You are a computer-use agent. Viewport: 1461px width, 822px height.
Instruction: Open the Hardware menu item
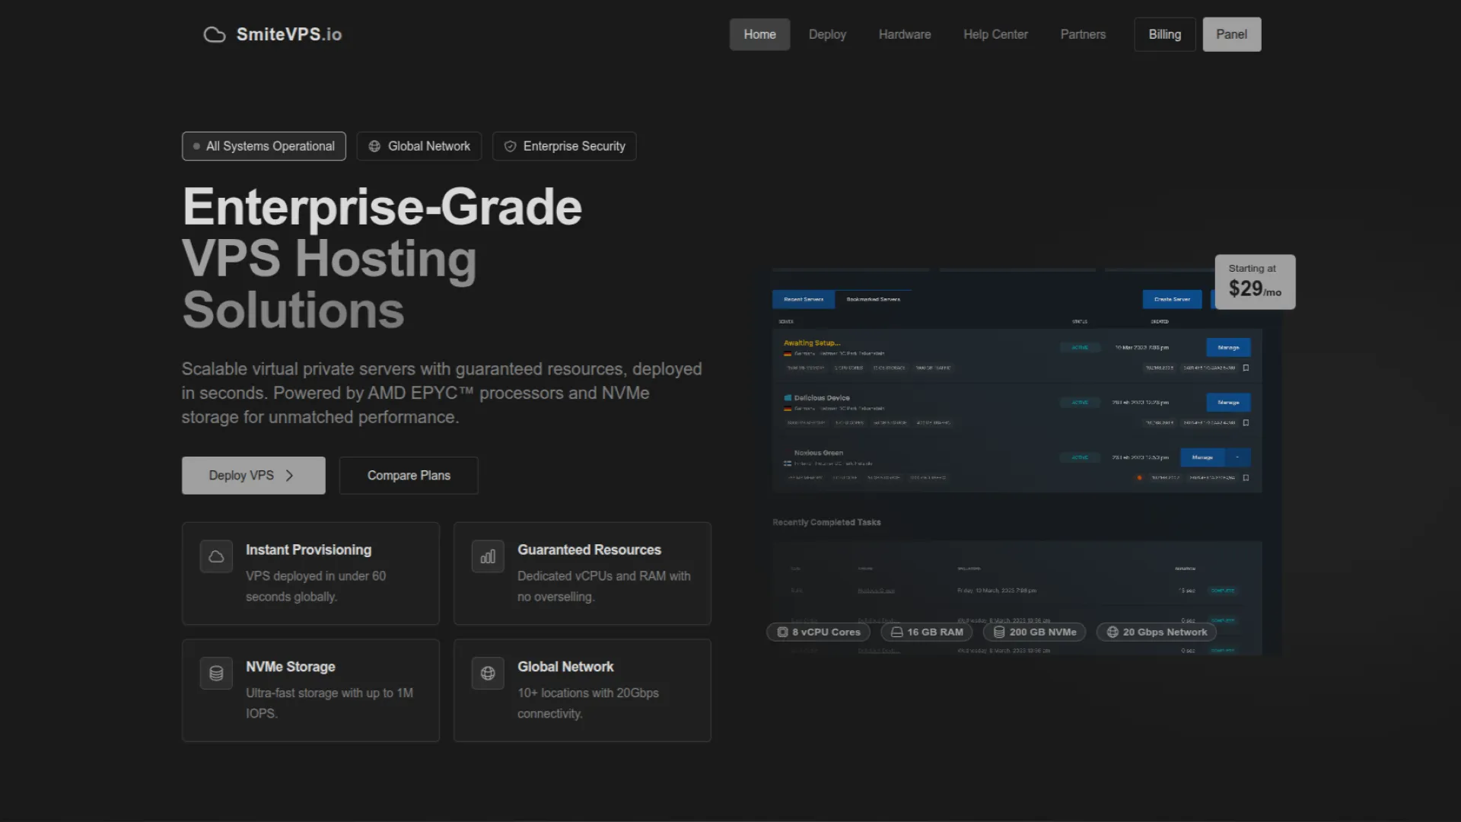coord(904,34)
